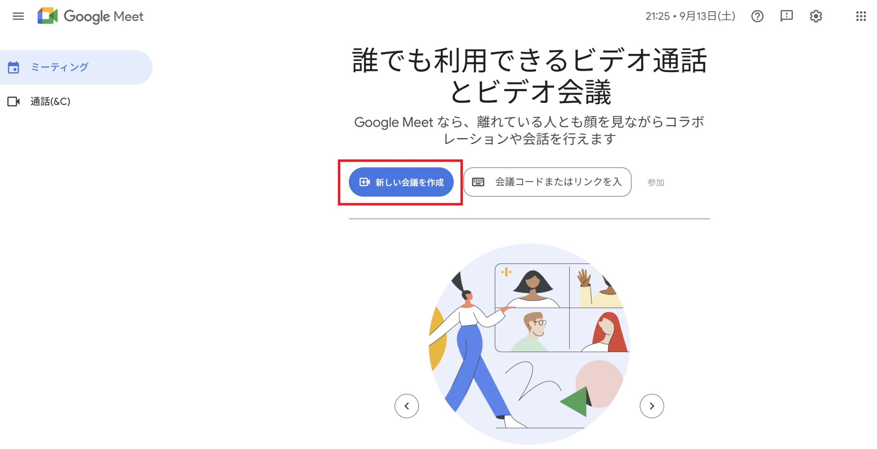877x449 pixels.
Task: Click the meeting code input field
Action: (558, 182)
